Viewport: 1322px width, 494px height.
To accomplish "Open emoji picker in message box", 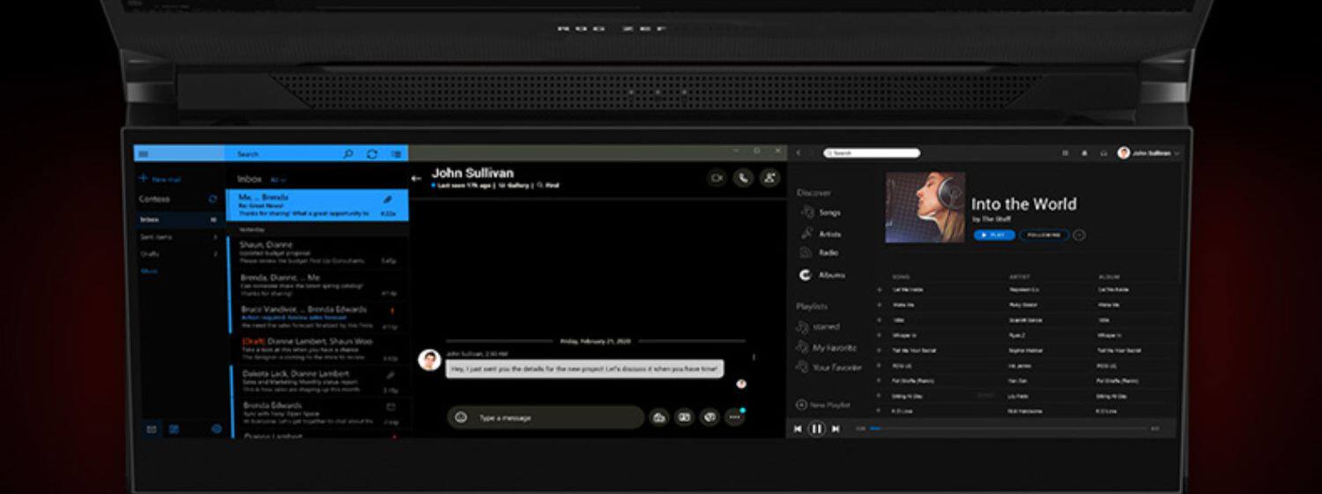I will 461,417.
